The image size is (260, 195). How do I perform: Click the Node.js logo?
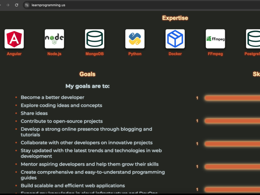(54, 38)
